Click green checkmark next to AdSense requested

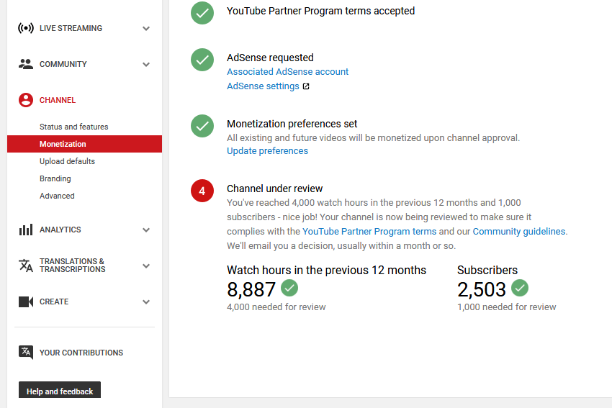202,60
